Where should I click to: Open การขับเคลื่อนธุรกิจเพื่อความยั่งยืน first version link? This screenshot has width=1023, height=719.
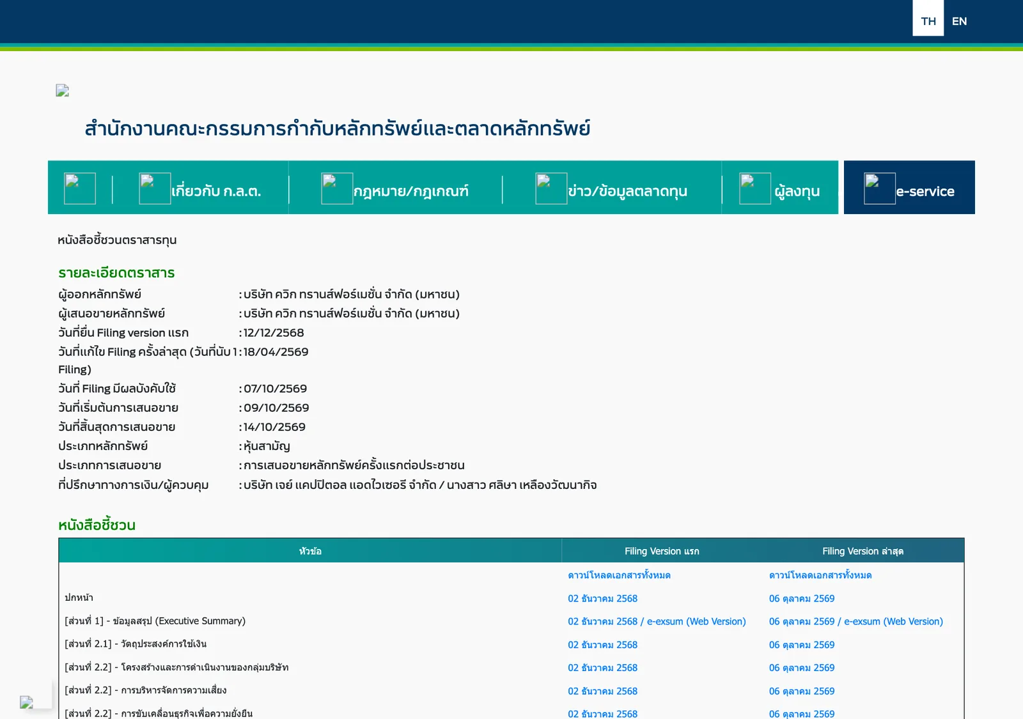tap(602, 713)
